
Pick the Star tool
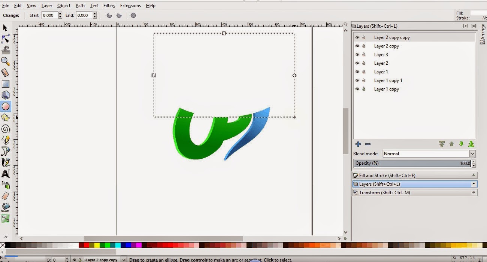[x=5, y=118]
